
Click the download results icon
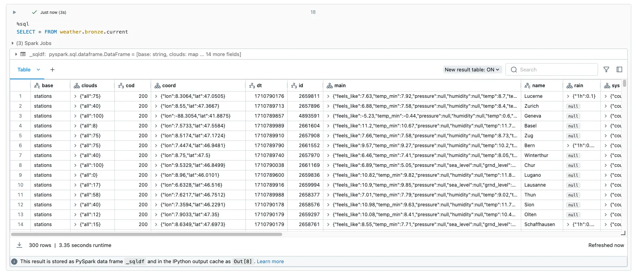[19, 245]
